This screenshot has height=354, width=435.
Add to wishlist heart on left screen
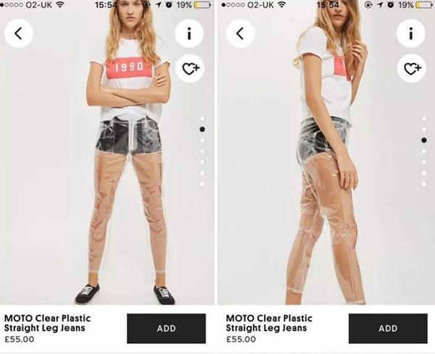coord(190,68)
